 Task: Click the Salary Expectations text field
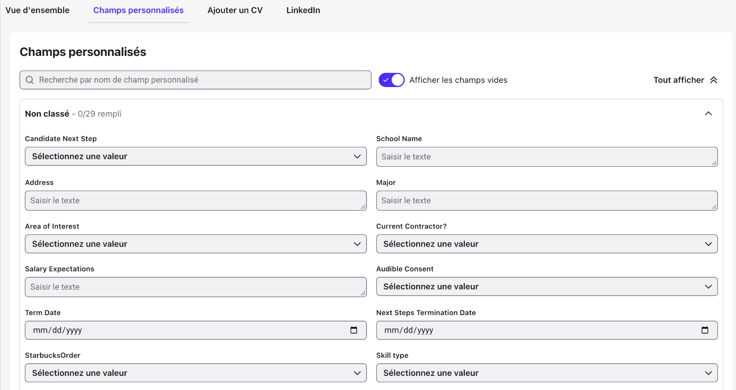[x=196, y=287]
